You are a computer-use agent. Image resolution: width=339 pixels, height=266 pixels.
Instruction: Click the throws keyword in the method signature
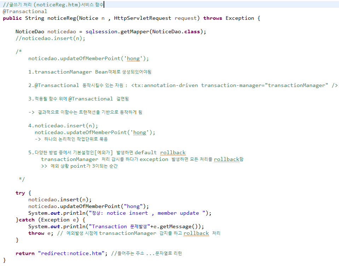pyautogui.click(x=212, y=18)
